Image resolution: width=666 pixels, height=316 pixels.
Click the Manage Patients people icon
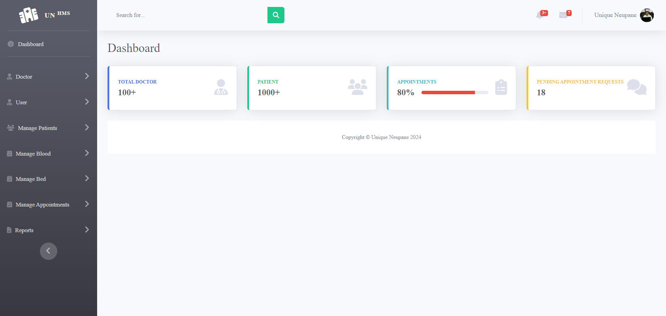point(10,128)
